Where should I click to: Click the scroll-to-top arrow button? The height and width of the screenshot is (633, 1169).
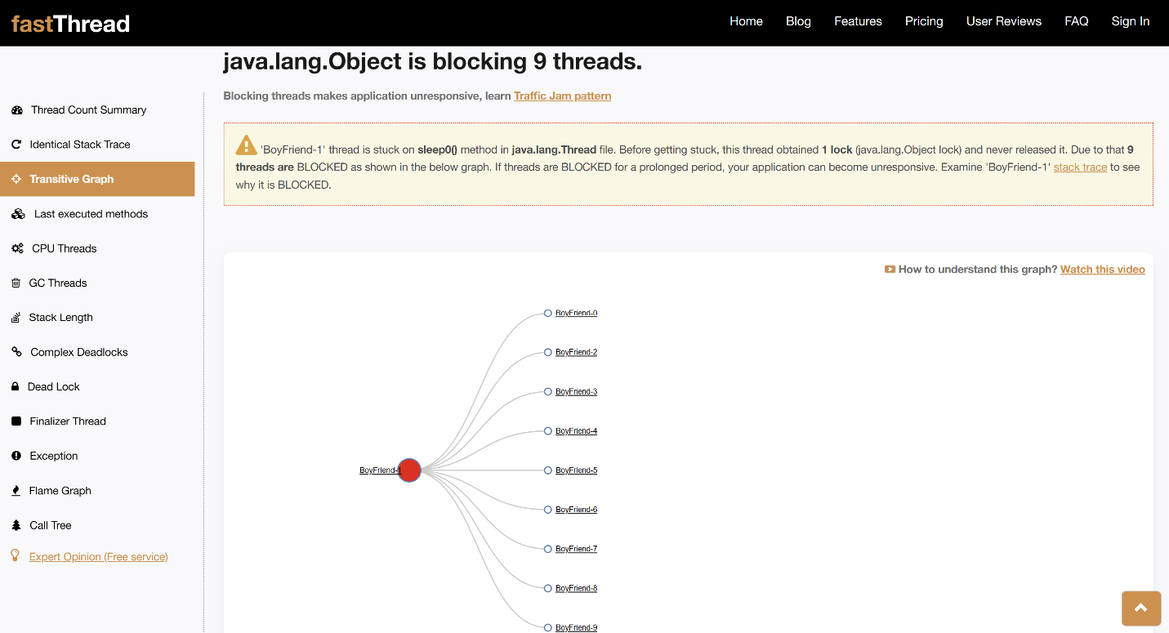[1141, 608]
